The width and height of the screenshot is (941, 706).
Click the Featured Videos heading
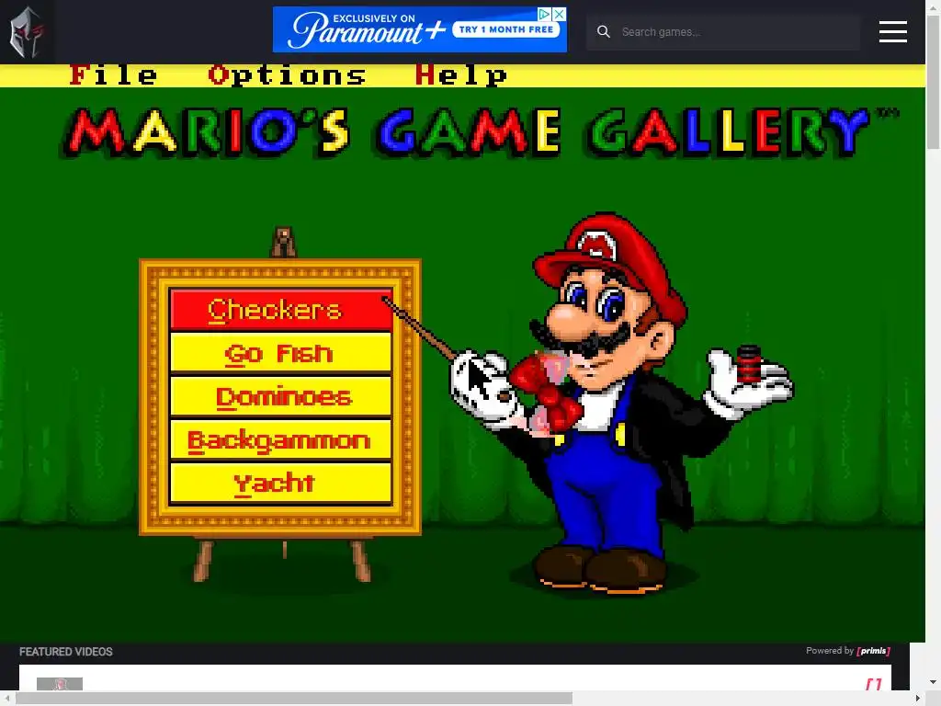point(66,652)
